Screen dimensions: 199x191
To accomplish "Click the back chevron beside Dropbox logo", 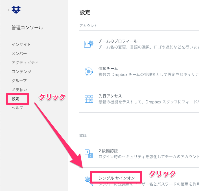I will pyautogui.click(x=8, y=10).
